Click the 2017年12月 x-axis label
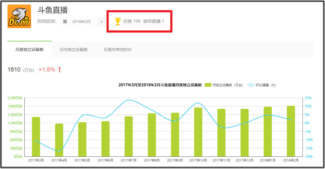The height and width of the screenshot is (169, 325). pos(244,160)
